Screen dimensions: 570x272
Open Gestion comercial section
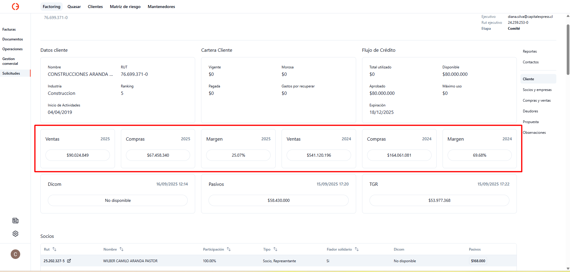[10, 61]
